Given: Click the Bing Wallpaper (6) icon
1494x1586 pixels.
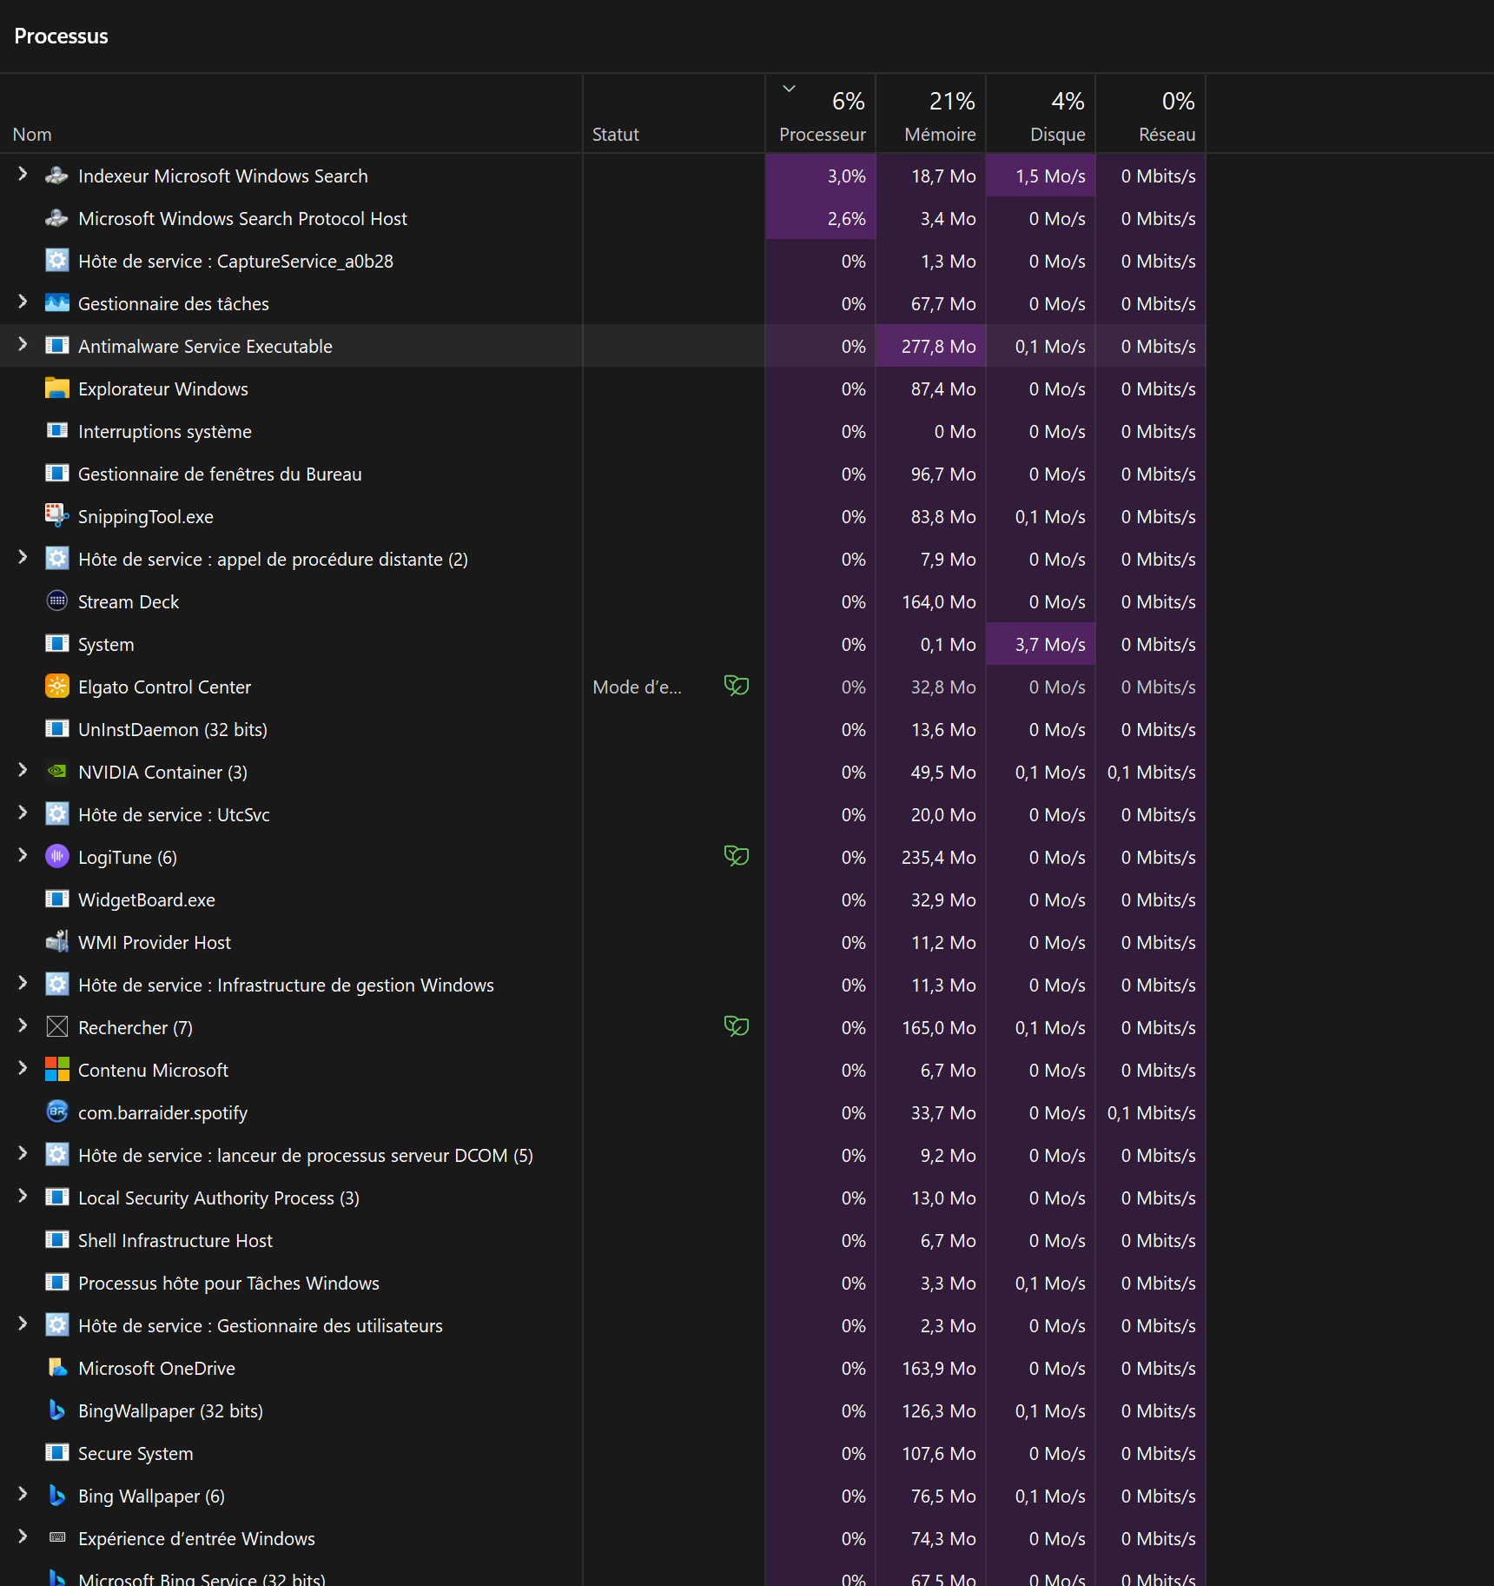Looking at the screenshot, I should coord(57,1496).
